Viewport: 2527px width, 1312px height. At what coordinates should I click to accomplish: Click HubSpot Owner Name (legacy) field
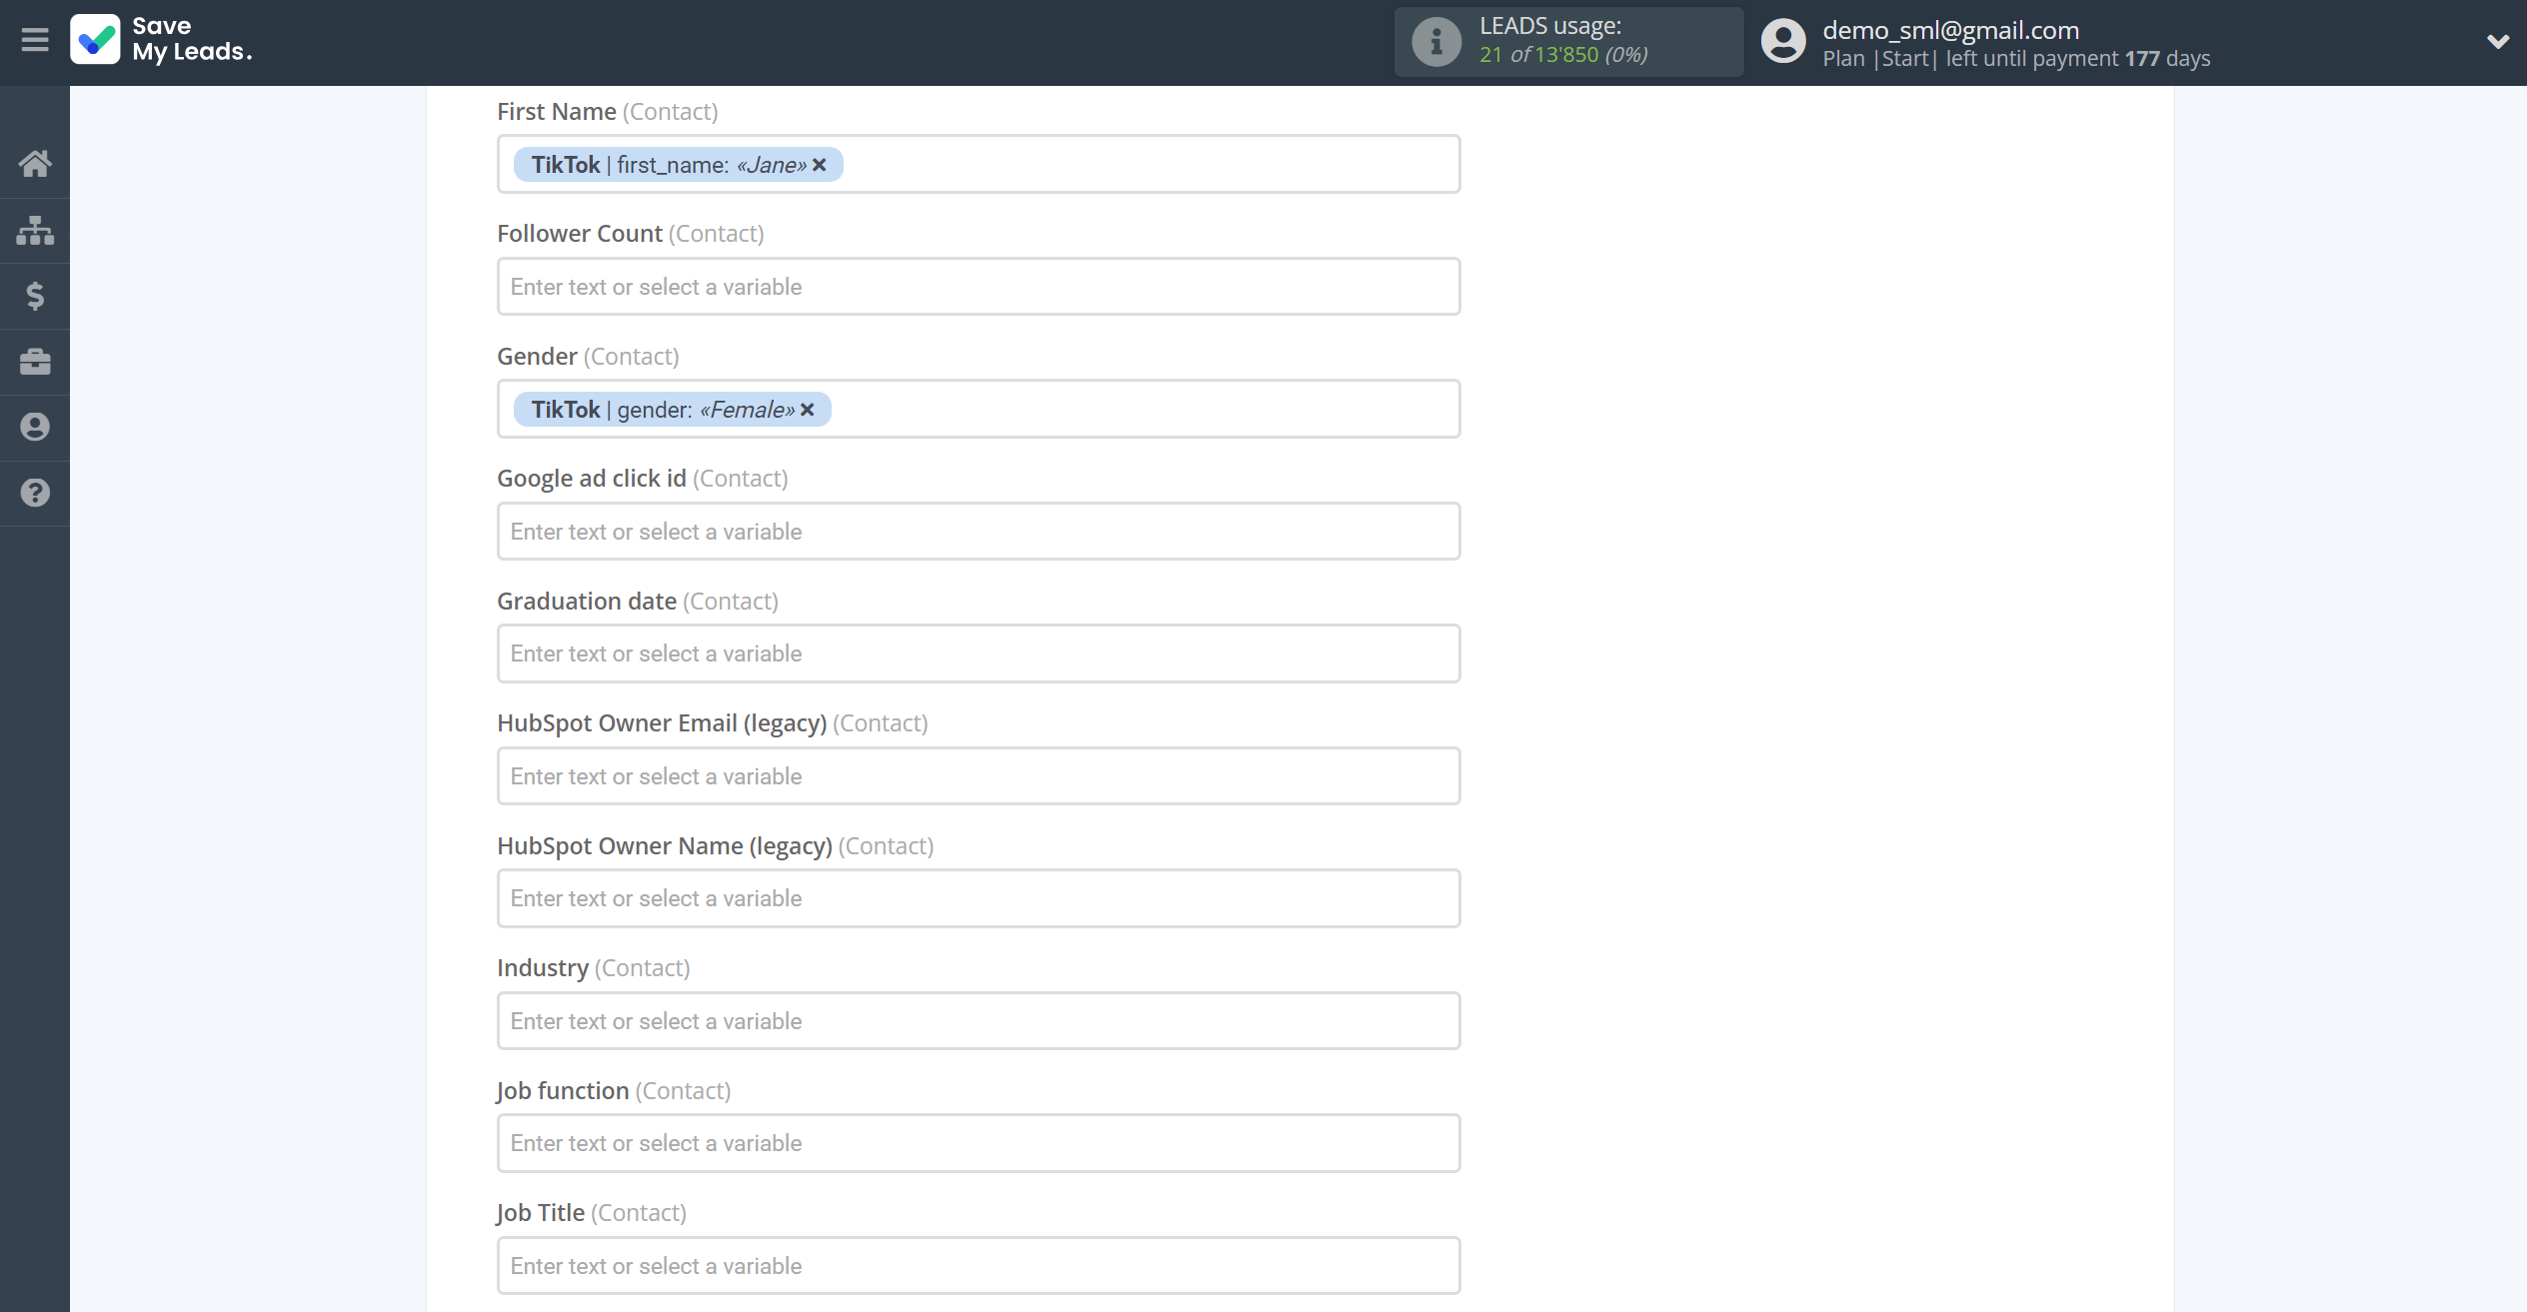coord(979,898)
